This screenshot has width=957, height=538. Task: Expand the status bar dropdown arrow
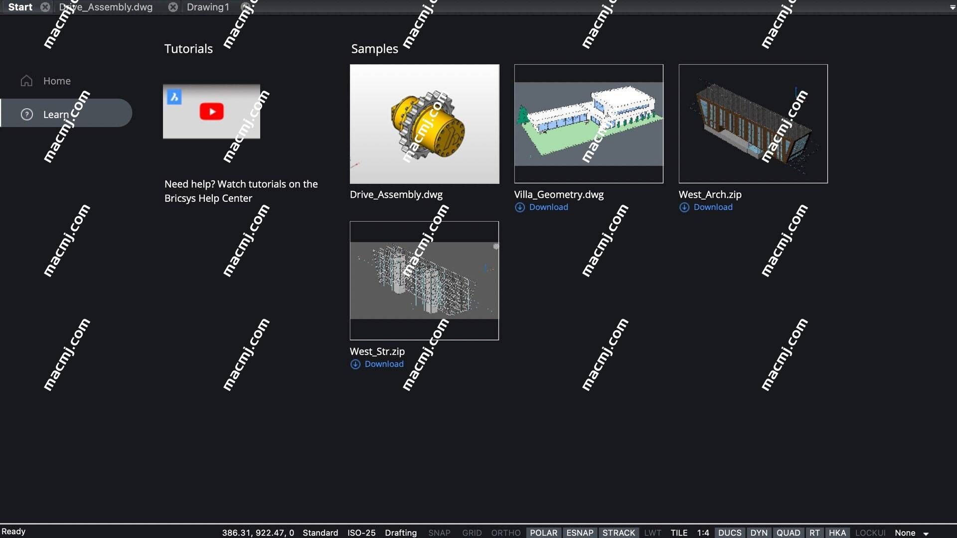coord(926,534)
